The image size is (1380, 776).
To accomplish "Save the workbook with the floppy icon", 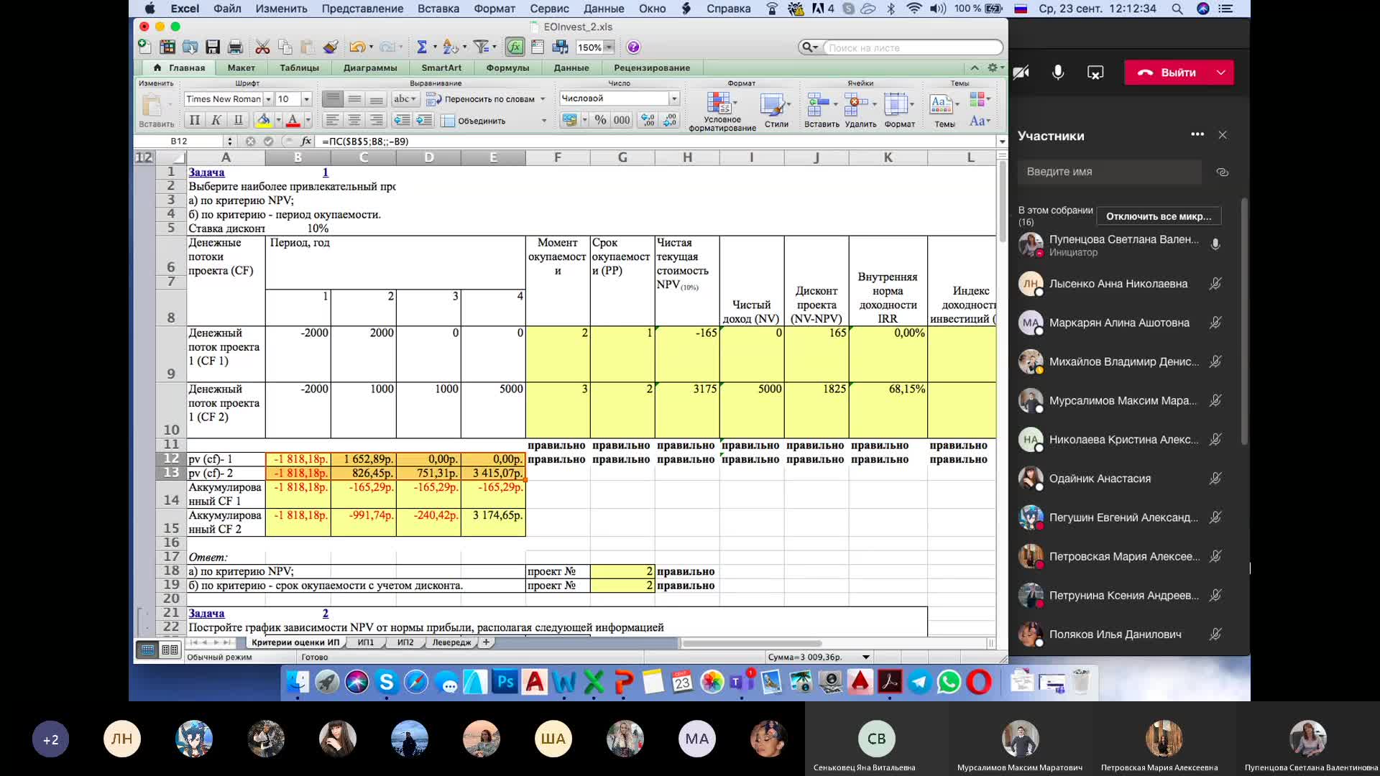I will pos(213,47).
